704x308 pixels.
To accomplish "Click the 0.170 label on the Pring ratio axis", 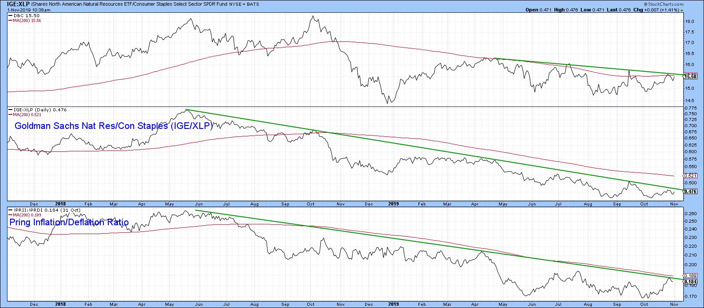I will tap(691, 296).
